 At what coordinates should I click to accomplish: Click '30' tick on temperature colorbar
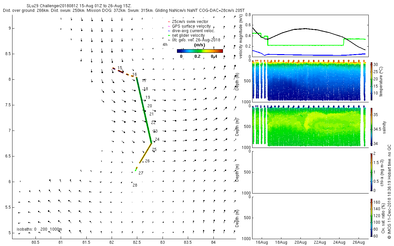376,64
